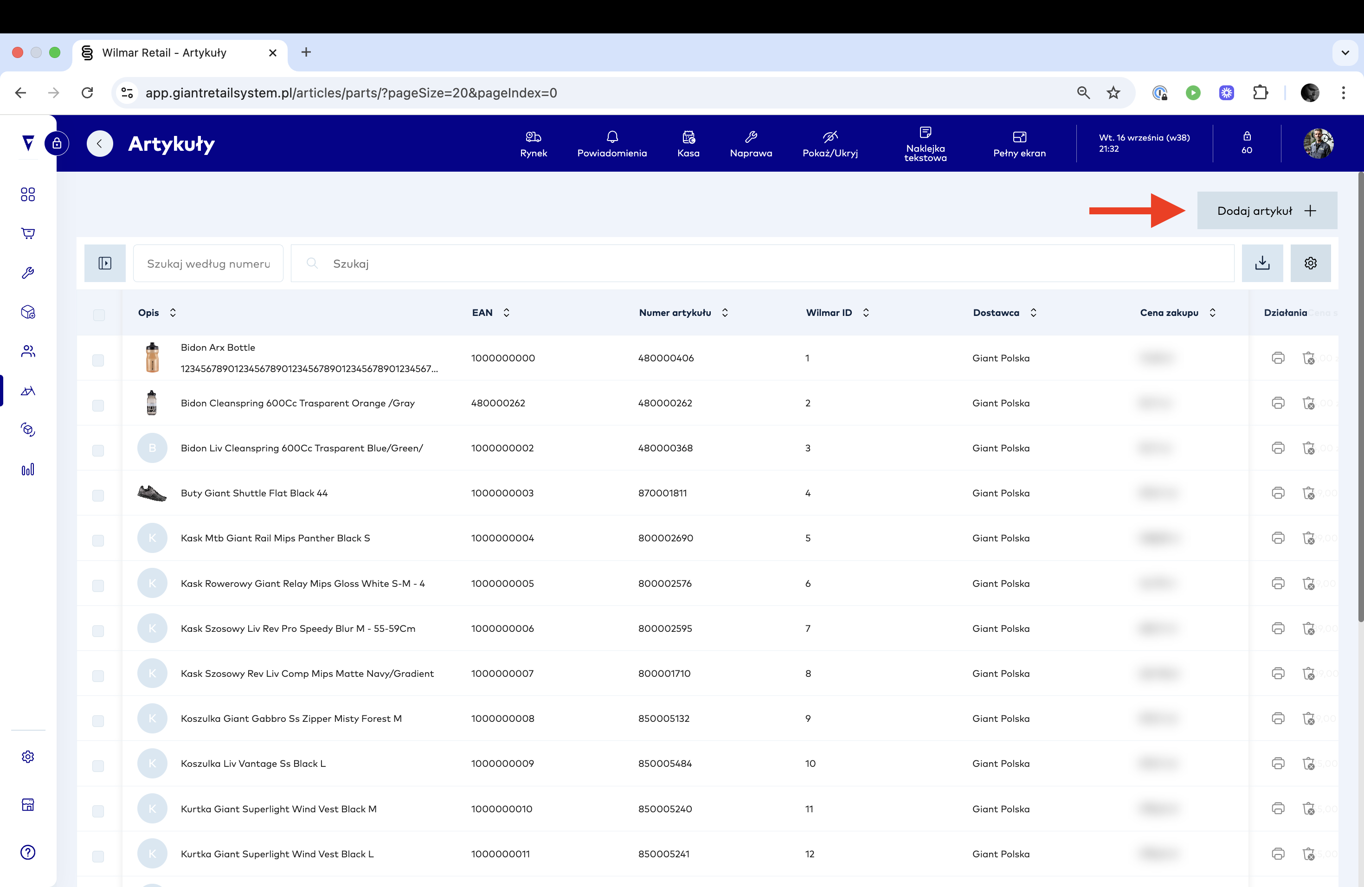This screenshot has height=887, width=1364.
Task: Open the statistics bar chart sidebar icon
Action: (28, 469)
